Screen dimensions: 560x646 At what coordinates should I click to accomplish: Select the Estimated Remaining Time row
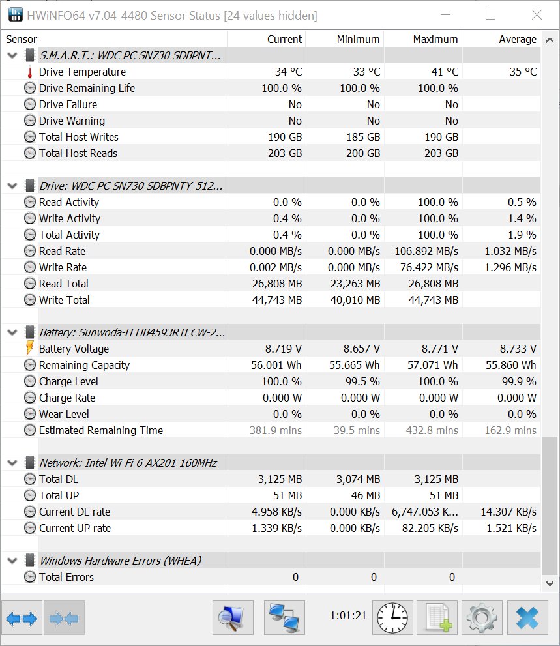[x=271, y=430]
